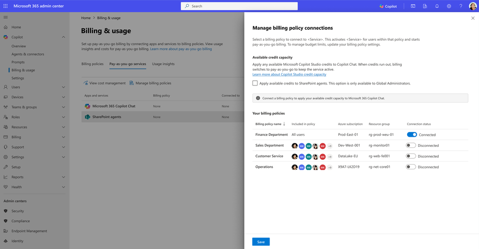The width and height of the screenshot is (479, 249).
Task: Open the settings gear in header
Action: point(449,6)
